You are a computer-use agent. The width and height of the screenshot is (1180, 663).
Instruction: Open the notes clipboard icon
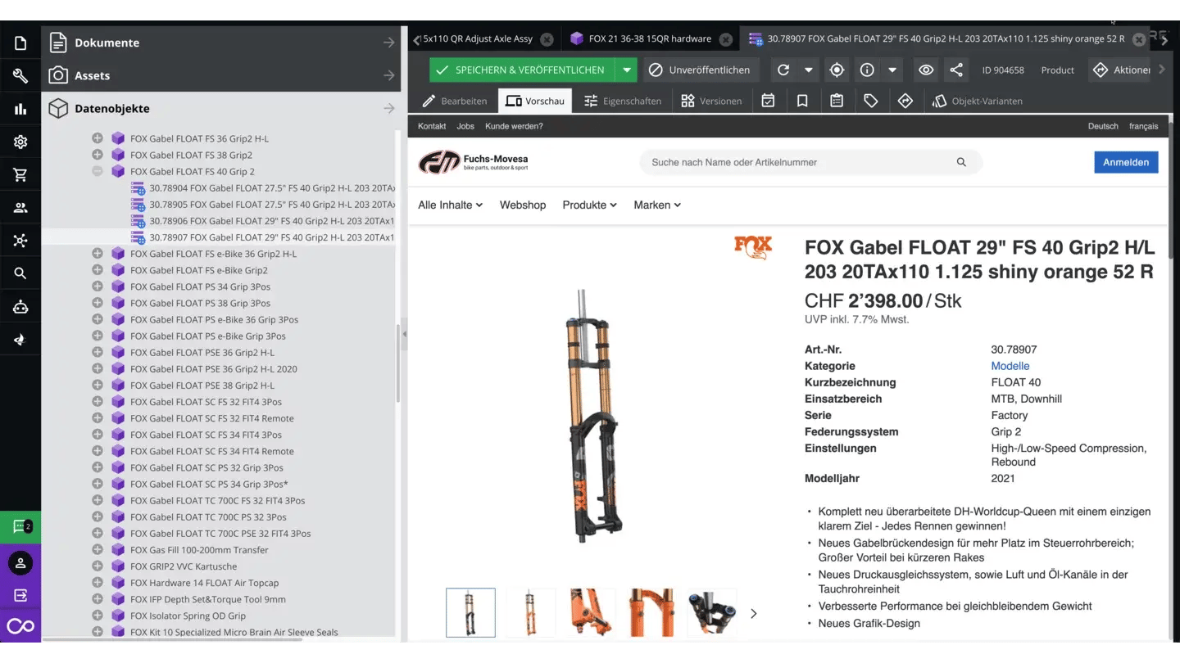837,100
